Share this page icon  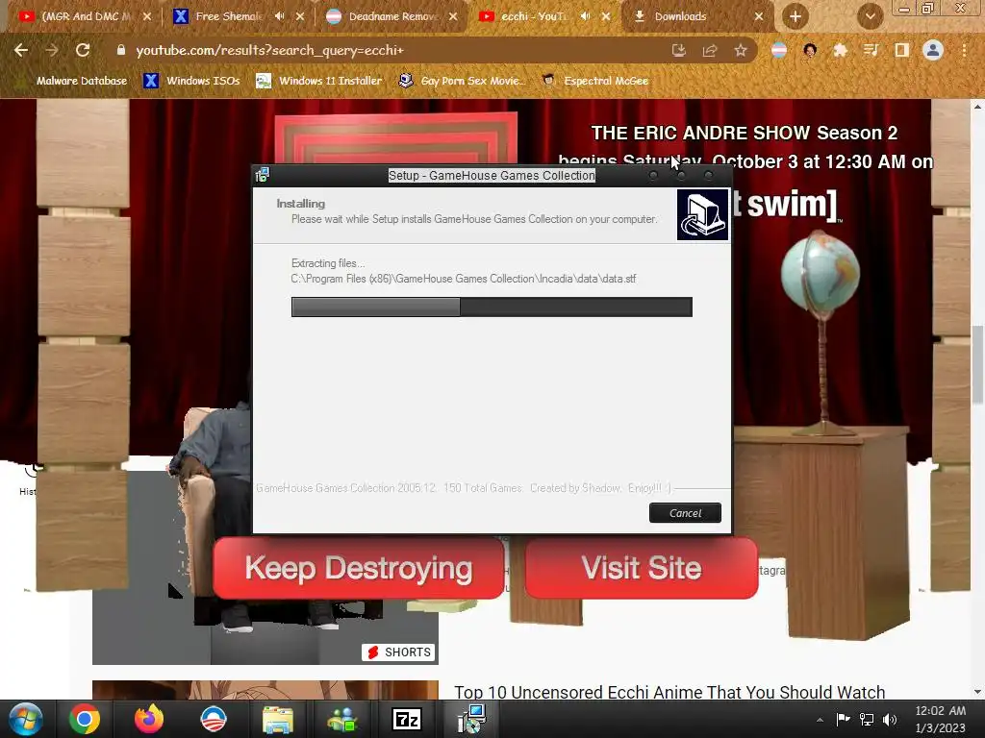[x=710, y=50]
